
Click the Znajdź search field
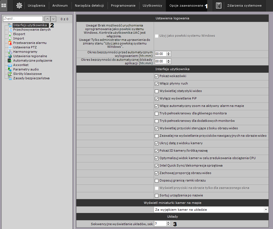[23, 19]
